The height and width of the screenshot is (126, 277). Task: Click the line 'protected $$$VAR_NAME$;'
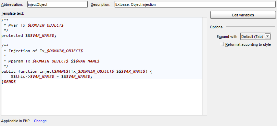(x=29, y=36)
